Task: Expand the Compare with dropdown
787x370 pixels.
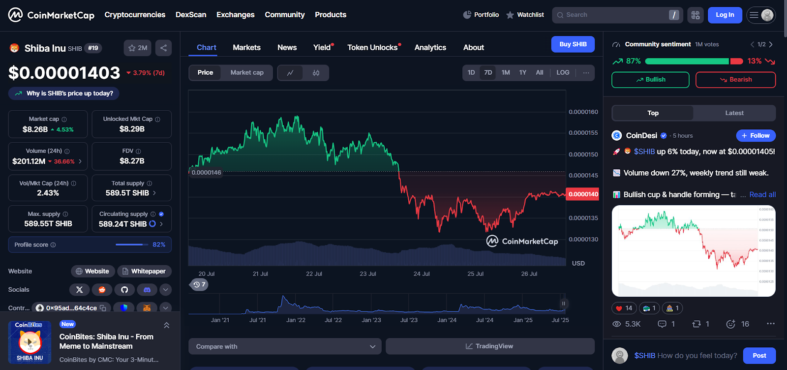Action: 285,346
